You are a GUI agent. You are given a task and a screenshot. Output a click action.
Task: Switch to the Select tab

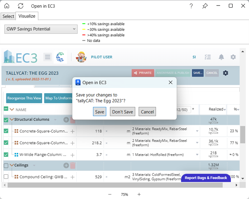(x=8, y=16)
